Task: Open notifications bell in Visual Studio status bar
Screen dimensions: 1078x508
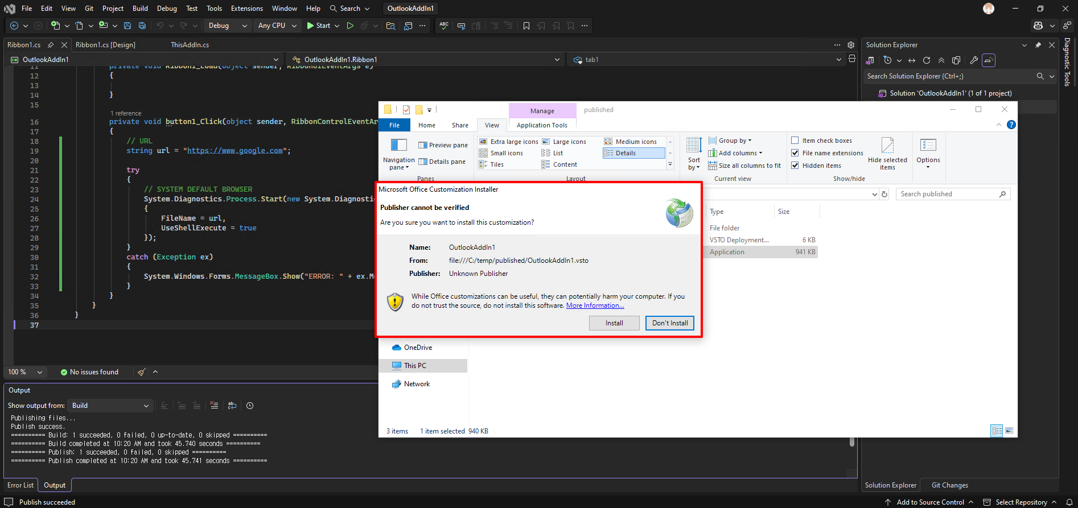Action: click(x=1069, y=502)
